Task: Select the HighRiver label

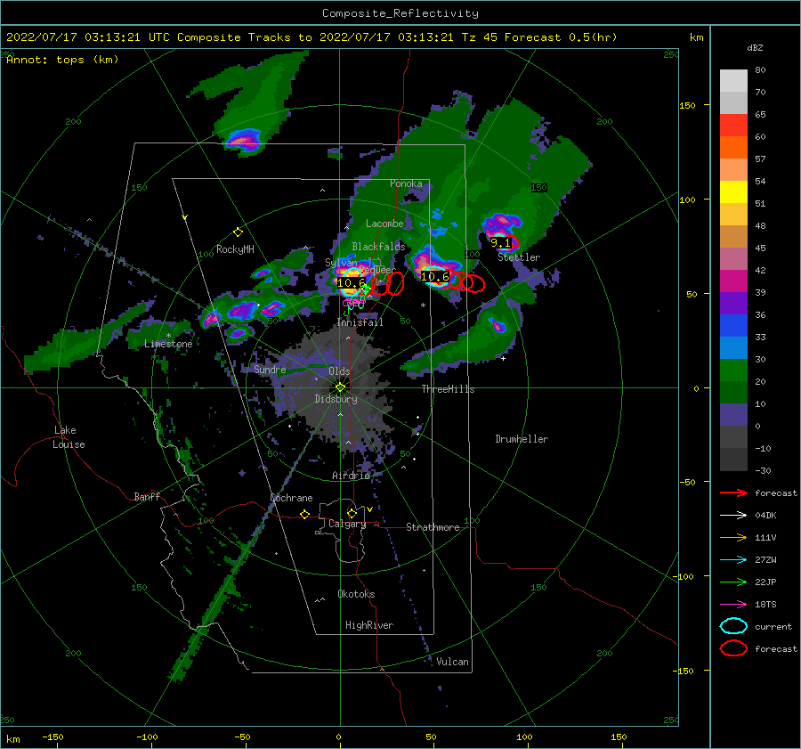Action: (369, 625)
